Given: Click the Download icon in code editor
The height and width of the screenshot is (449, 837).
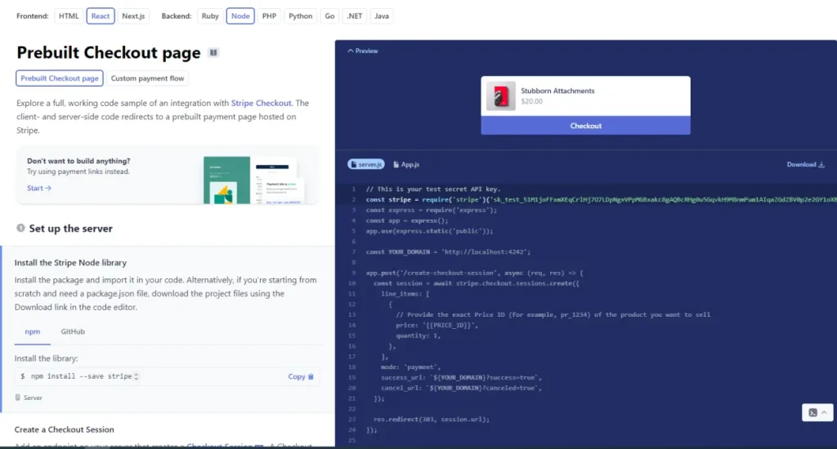Looking at the screenshot, I should (x=821, y=165).
